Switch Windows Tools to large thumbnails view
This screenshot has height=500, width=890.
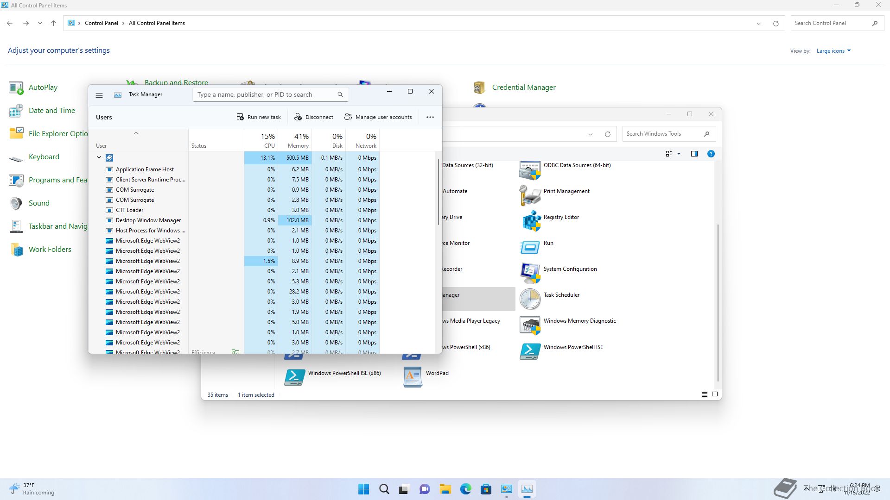(715, 394)
